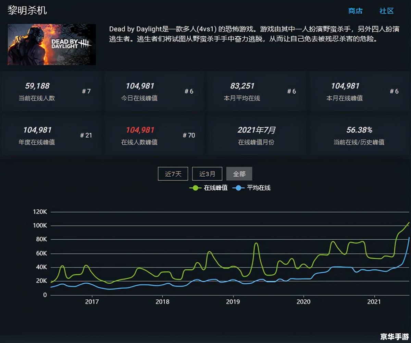Click the Dead by Daylight game thumbnail
The image size is (411, 343).
(52, 45)
